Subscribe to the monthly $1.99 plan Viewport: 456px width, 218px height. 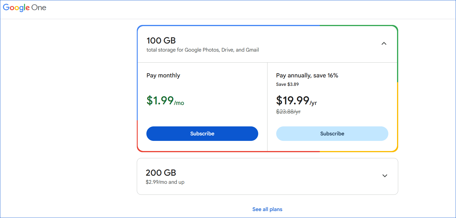(202, 134)
